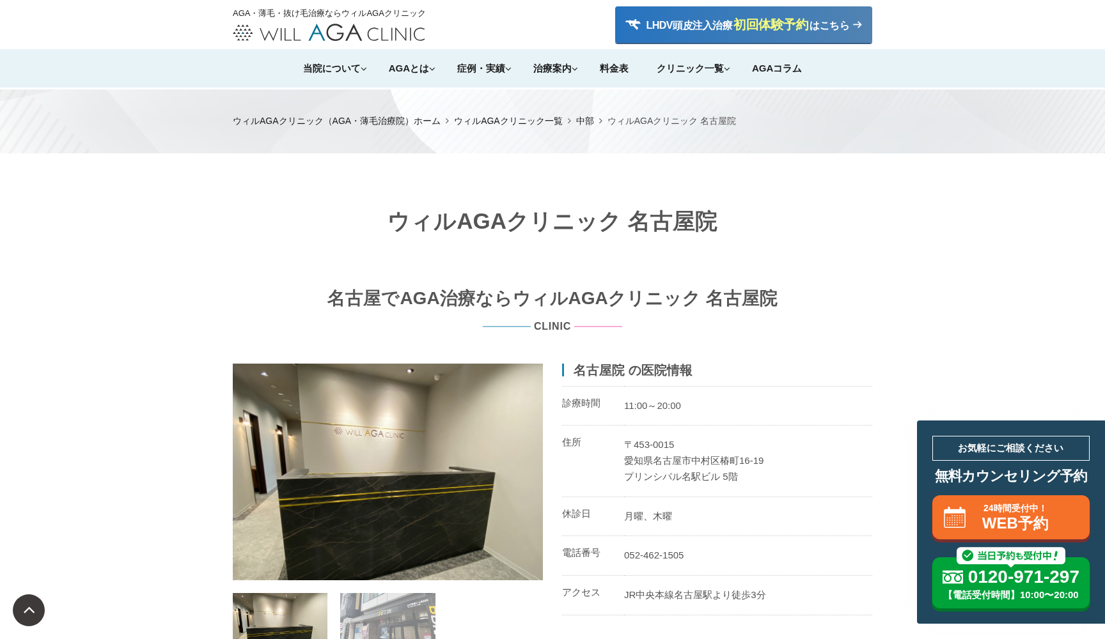Open the 料金表 page
This screenshot has height=639, width=1105.
pyautogui.click(x=613, y=68)
